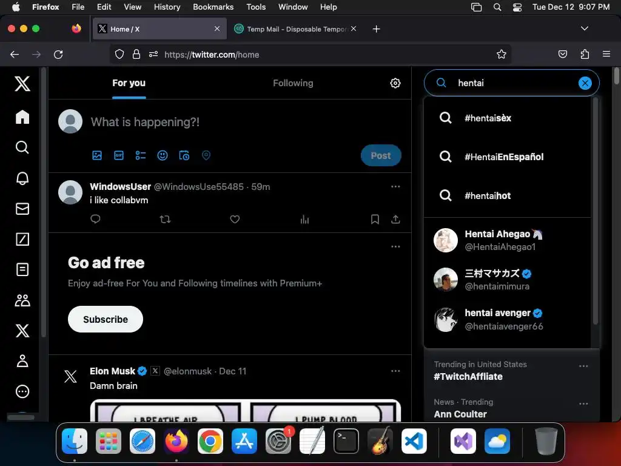Image resolution: width=621 pixels, height=466 pixels.
Task: Share WindowsUser's post
Action: pyautogui.click(x=395, y=219)
